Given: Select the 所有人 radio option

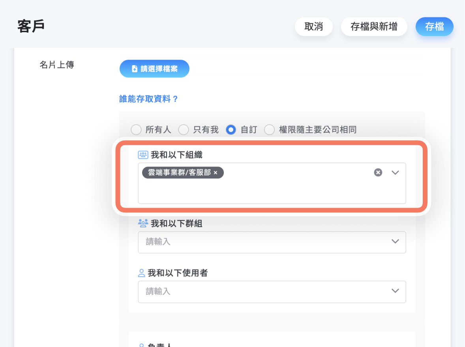Looking at the screenshot, I should click(136, 130).
